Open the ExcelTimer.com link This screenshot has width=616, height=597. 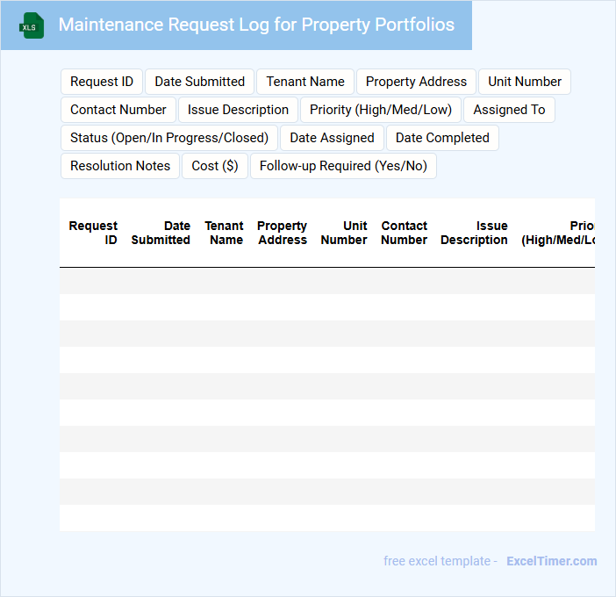[551, 561]
